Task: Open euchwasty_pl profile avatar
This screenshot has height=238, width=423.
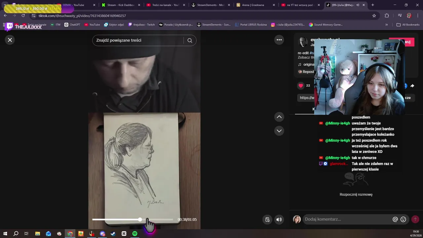Action: pyautogui.click(x=303, y=42)
